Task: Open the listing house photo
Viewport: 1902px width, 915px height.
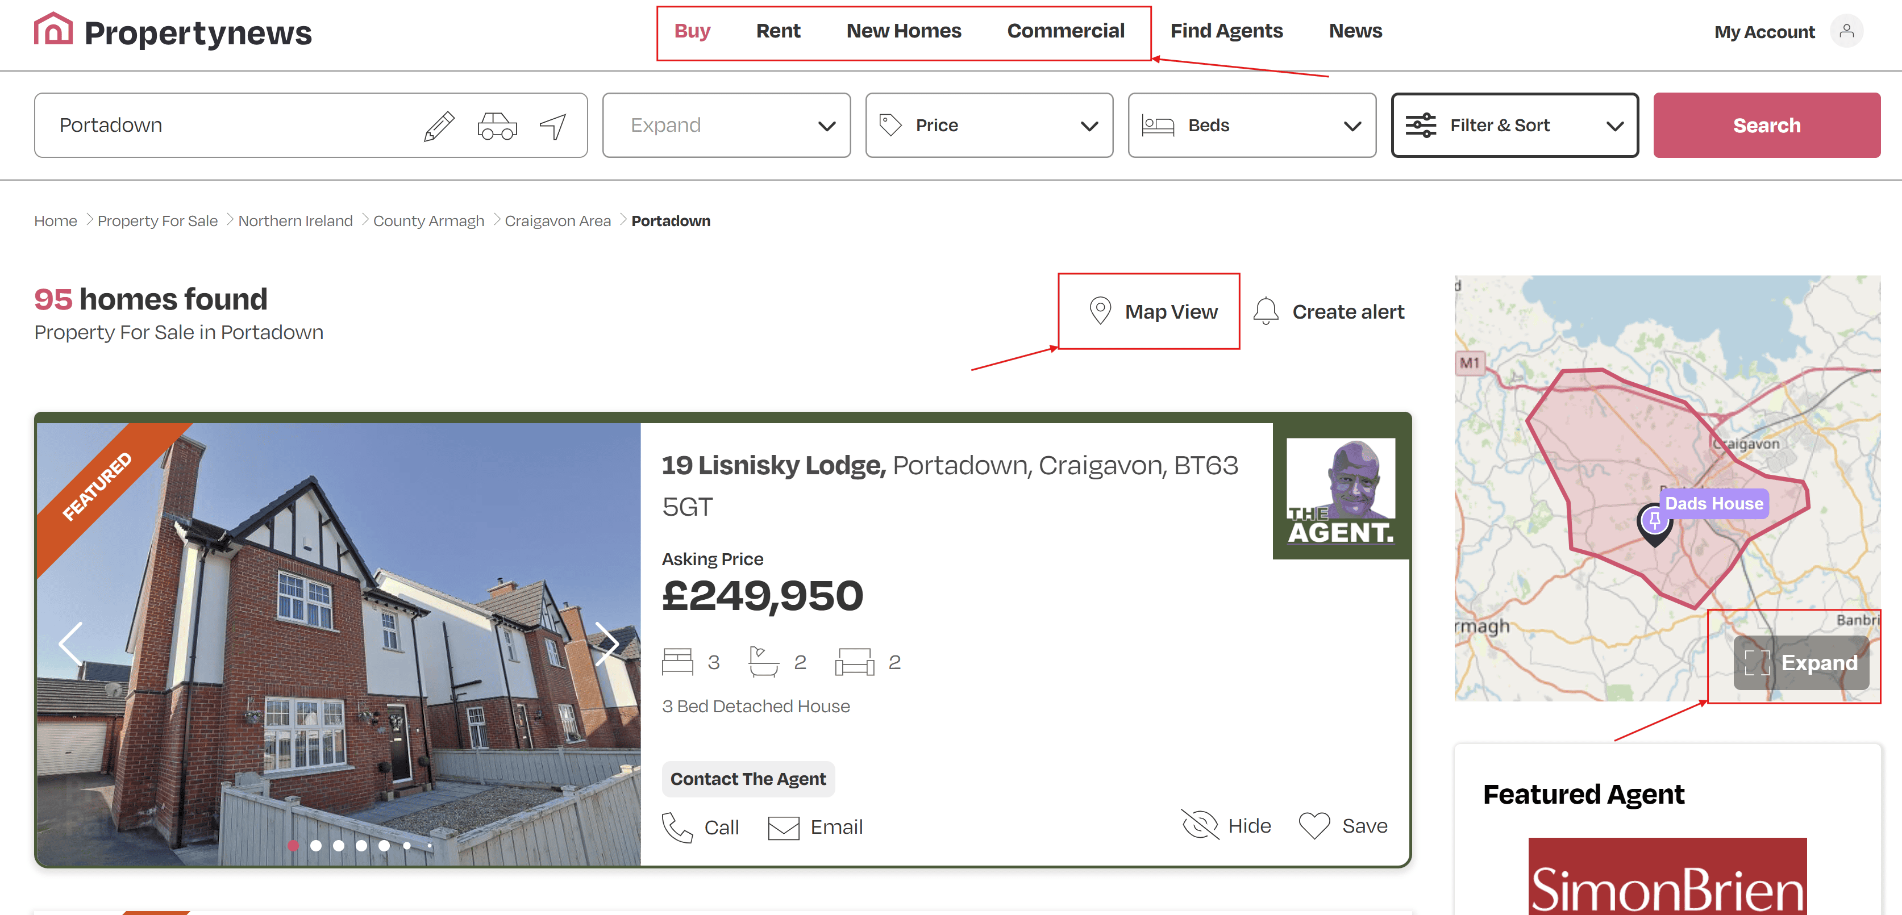Action: point(339,644)
